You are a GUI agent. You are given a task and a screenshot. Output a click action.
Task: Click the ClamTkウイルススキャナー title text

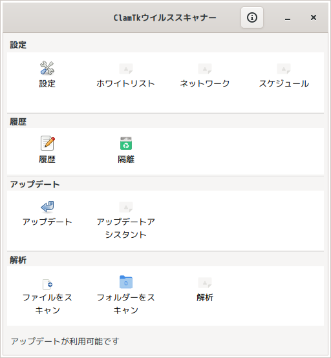pos(165,17)
